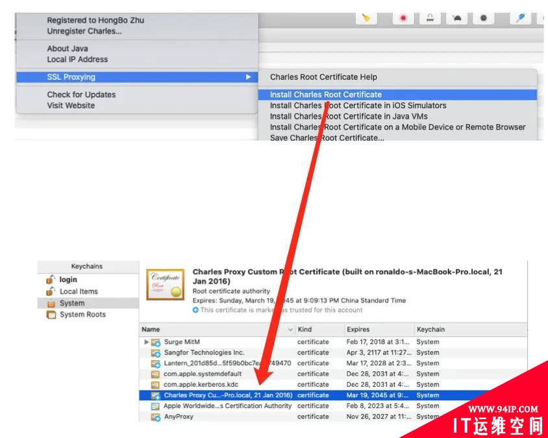
Task: Click Apr 3, 2117 expiry cell
Action: [379, 353]
